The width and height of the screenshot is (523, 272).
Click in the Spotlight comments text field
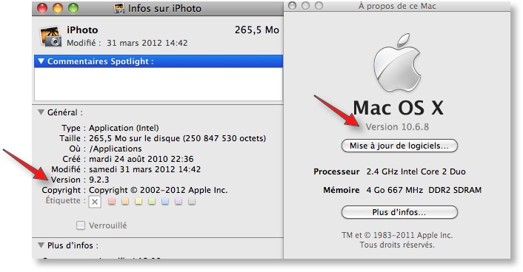(159, 84)
